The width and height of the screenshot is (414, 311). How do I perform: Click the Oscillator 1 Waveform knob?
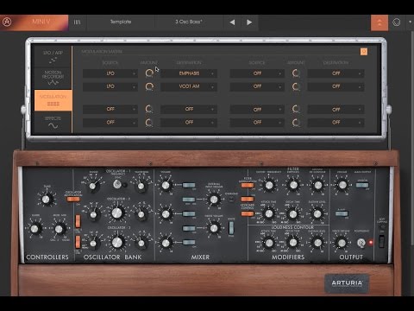coord(141,186)
